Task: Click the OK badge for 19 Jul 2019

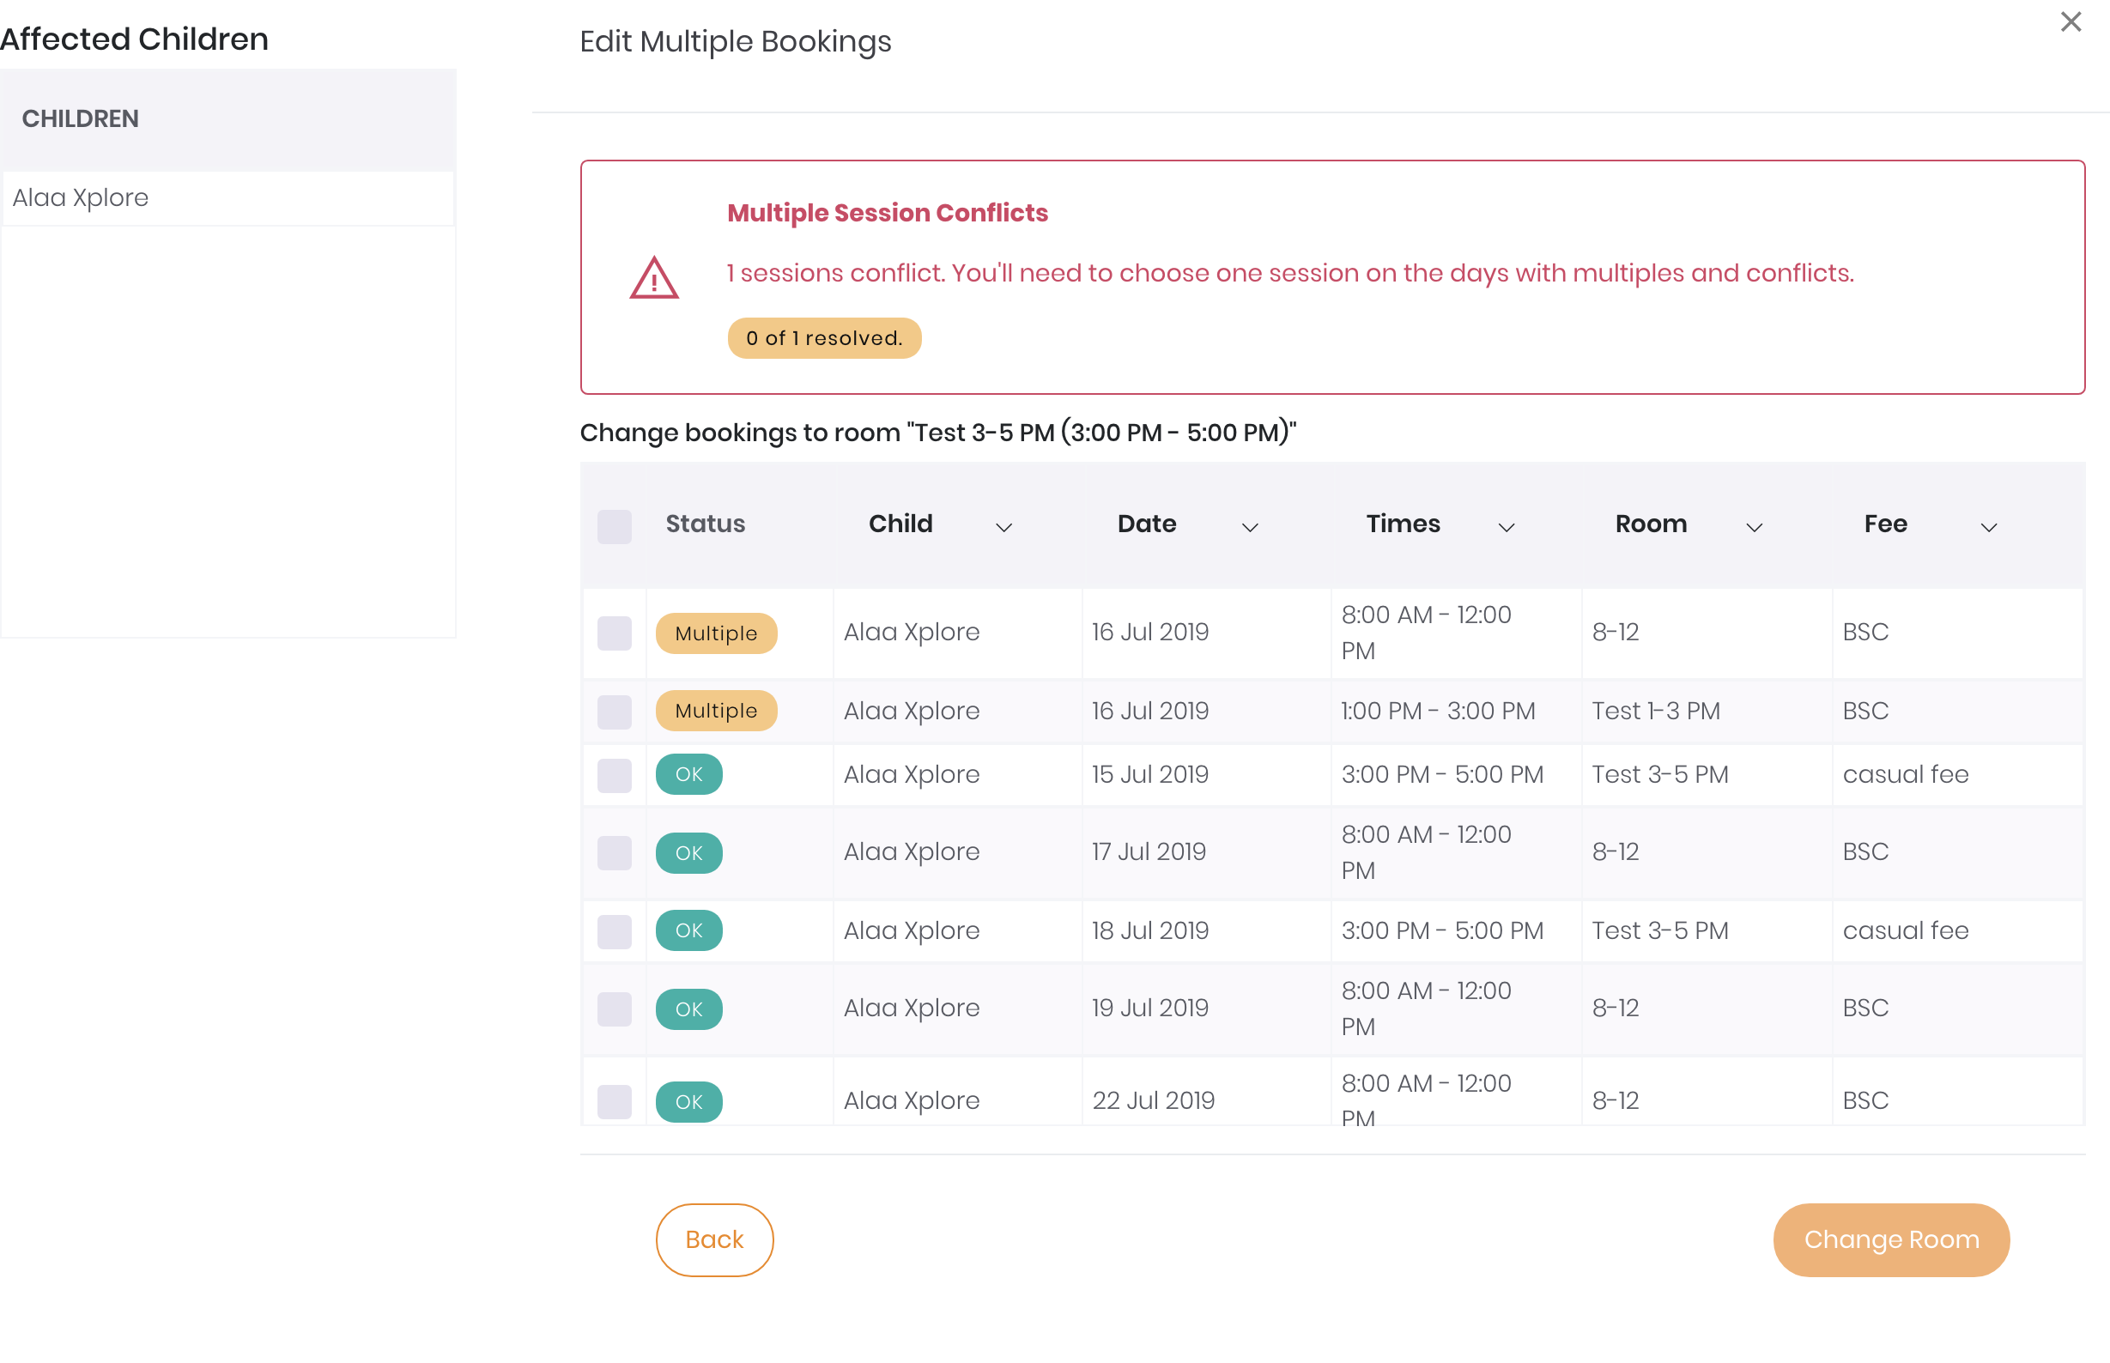Action: [688, 1009]
